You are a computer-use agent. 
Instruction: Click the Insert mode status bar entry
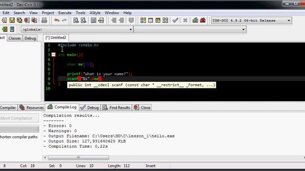[151, 166]
